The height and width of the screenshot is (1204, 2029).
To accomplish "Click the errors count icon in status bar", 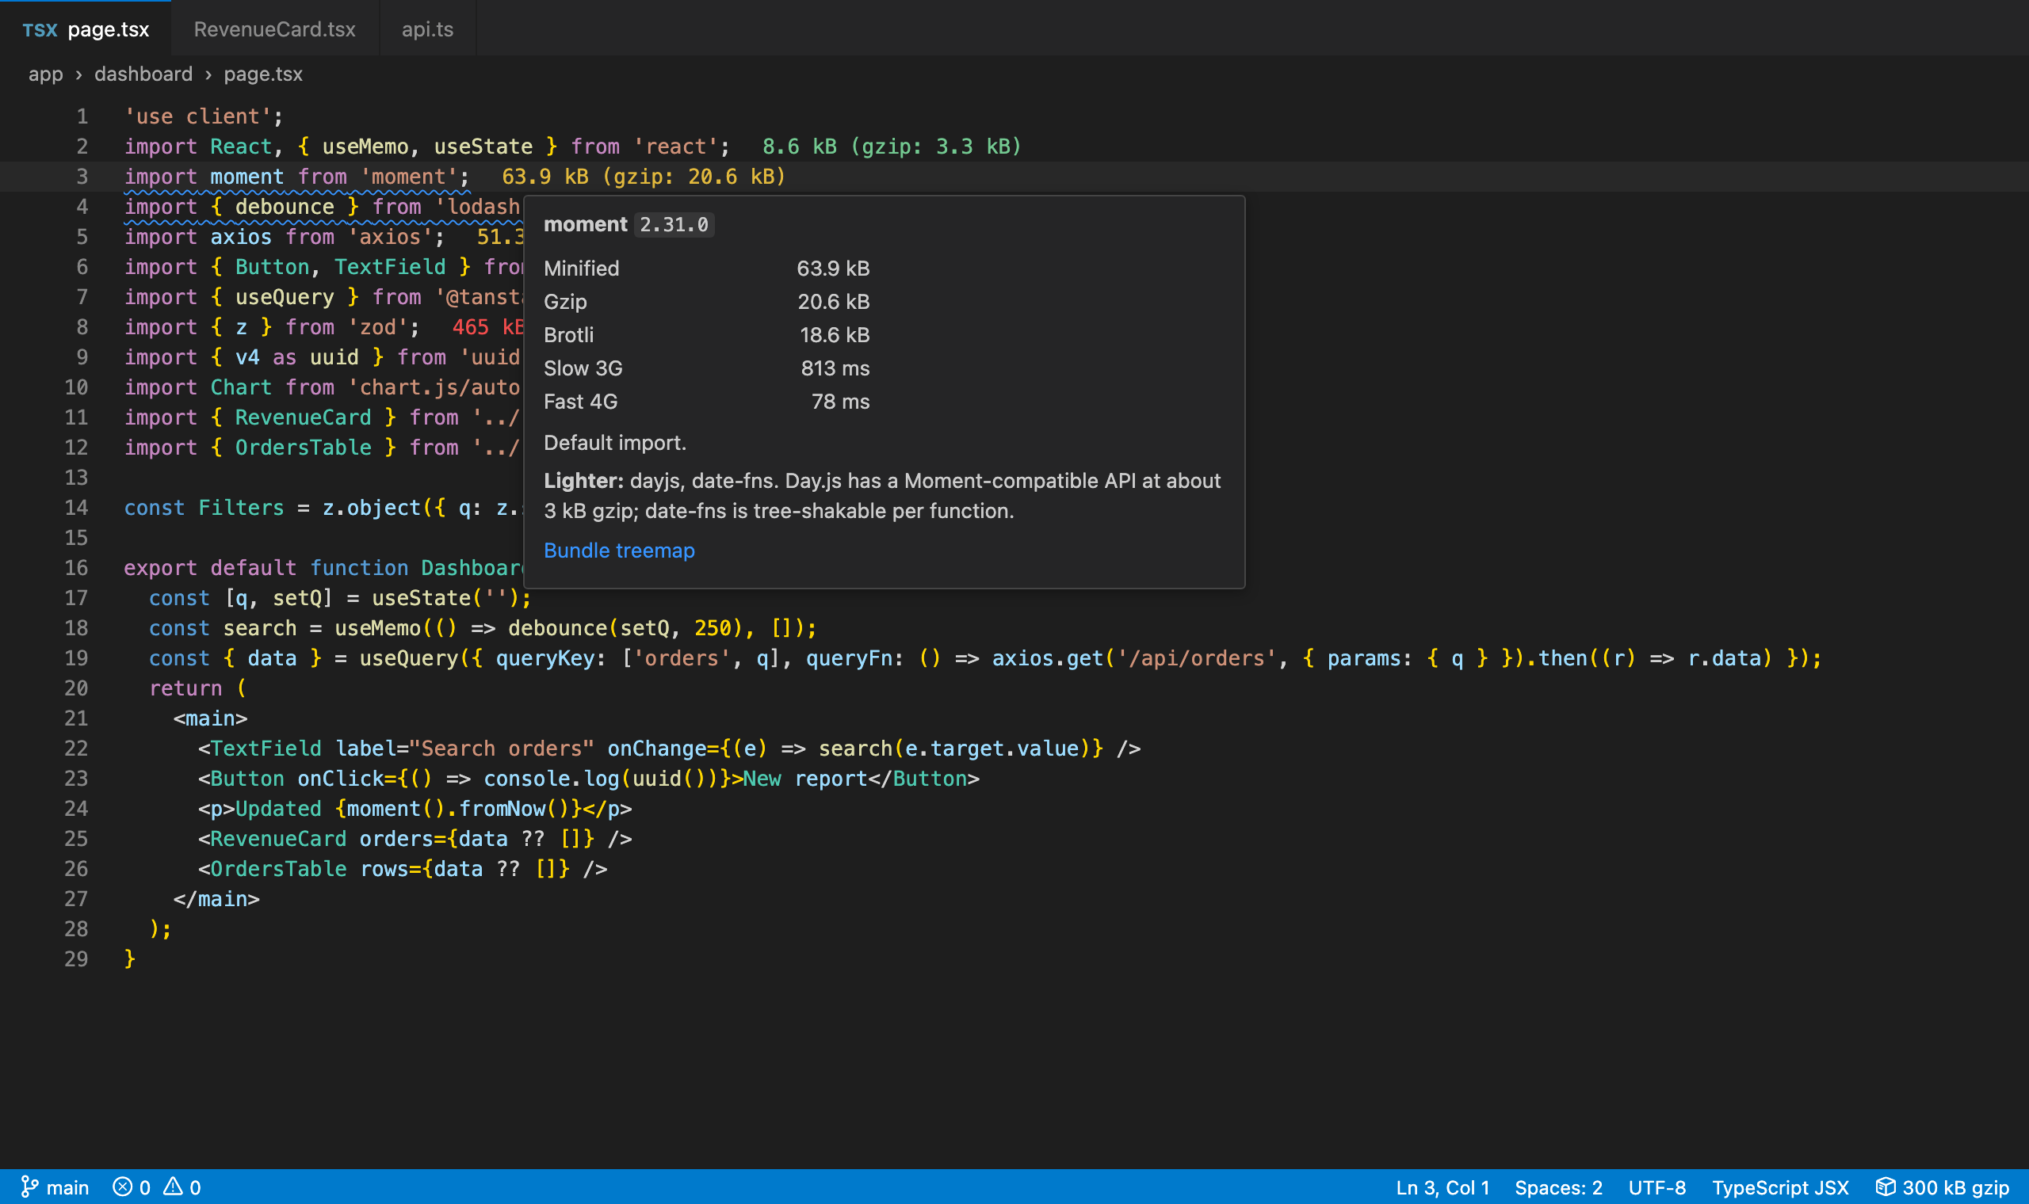I will click(123, 1187).
